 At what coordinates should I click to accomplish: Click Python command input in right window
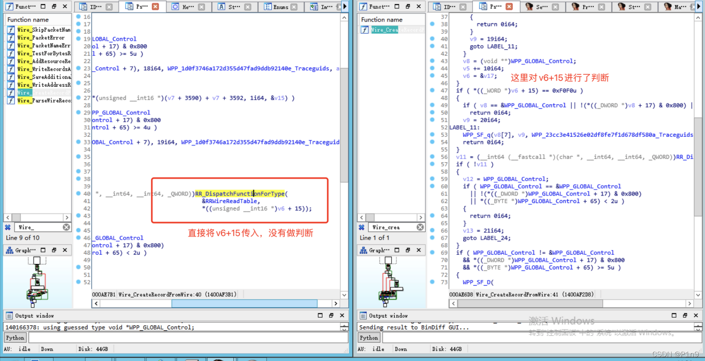[x=542, y=338]
